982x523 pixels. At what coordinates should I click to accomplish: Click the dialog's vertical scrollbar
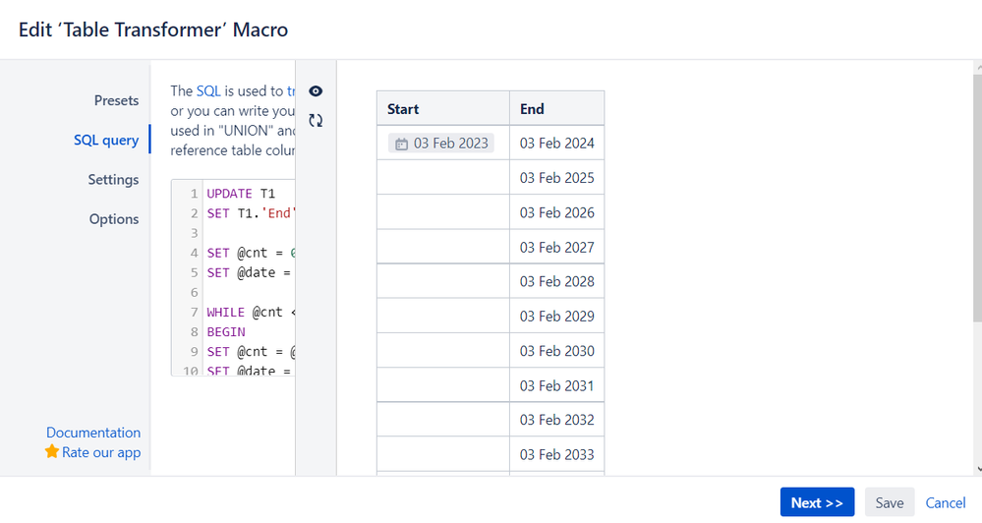pos(974,197)
